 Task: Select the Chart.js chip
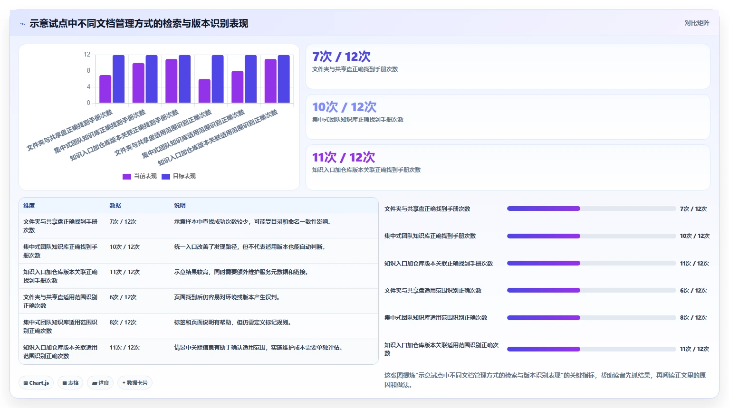pos(37,383)
